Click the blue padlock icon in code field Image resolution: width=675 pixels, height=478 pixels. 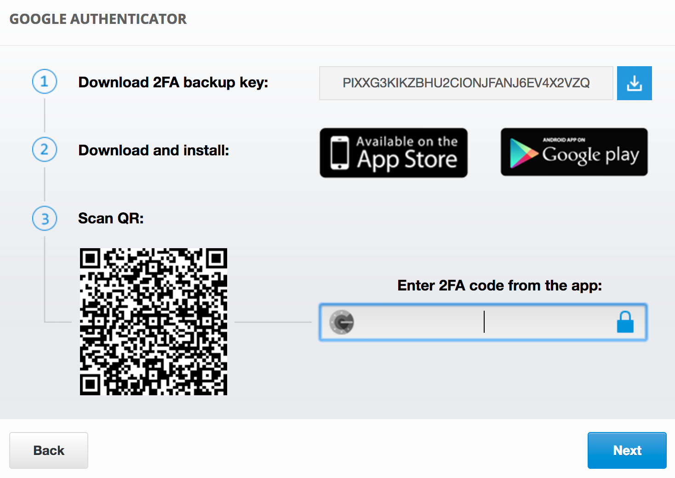625,322
